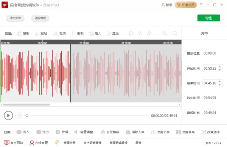Click the app logo in the title bar
The image size is (227, 147).
[5, 5]
